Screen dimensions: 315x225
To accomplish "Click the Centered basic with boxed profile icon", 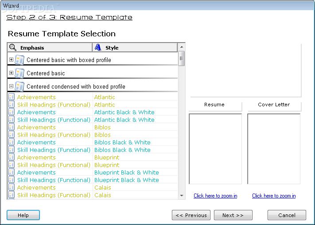I will point(19,60).
